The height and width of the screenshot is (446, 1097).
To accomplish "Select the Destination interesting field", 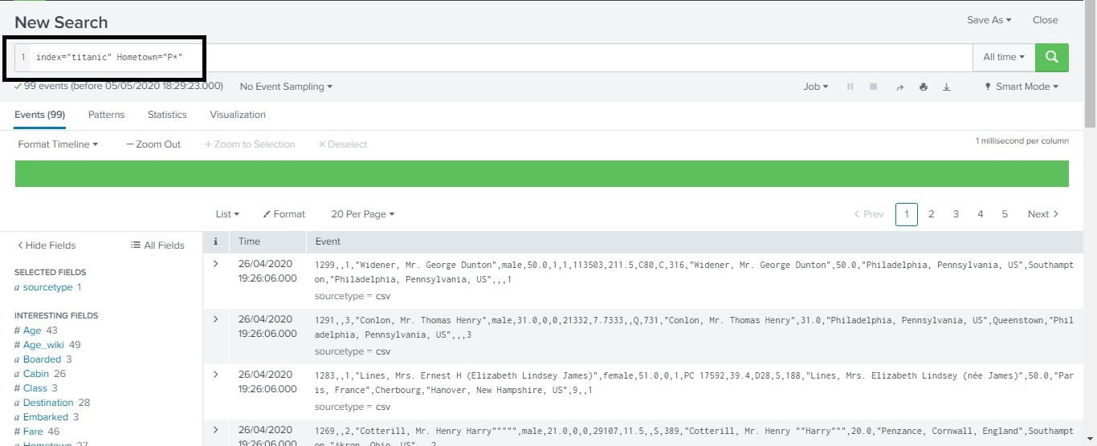I will [x=48, y=403].
